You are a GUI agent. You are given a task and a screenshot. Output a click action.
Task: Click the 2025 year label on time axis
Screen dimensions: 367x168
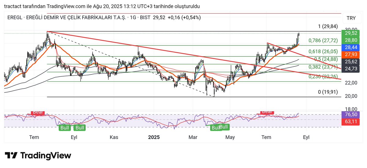[154, 137]
